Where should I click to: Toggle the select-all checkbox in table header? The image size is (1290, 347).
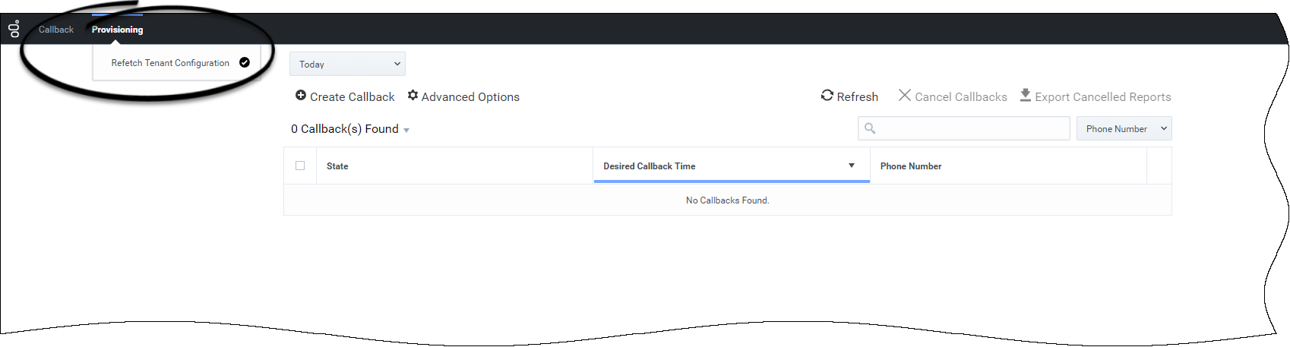(x=300, y=166)
